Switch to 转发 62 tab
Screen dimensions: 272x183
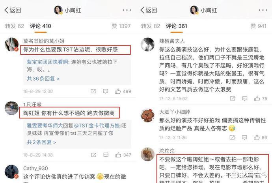tap(15, 26)
